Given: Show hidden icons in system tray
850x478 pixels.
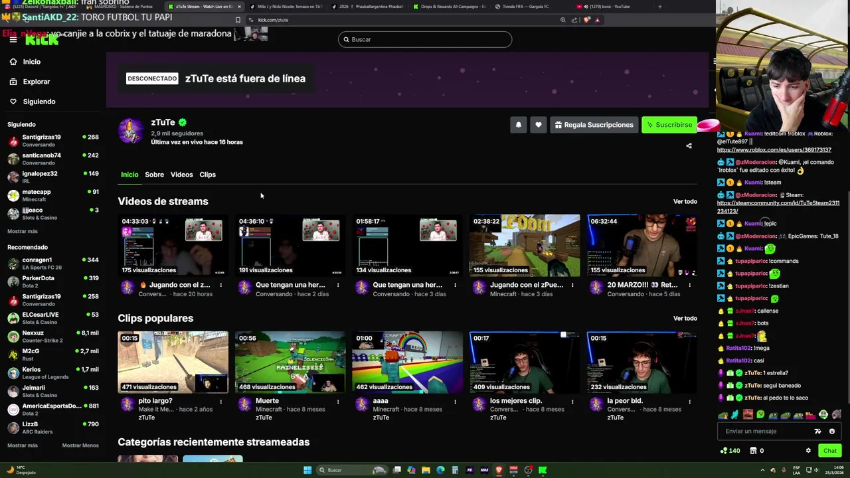Looking at the screenshot, I should tap(762, 470).
